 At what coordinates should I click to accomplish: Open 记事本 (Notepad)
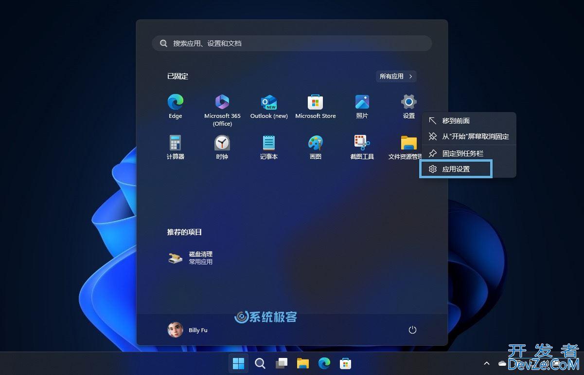(269, 147)
